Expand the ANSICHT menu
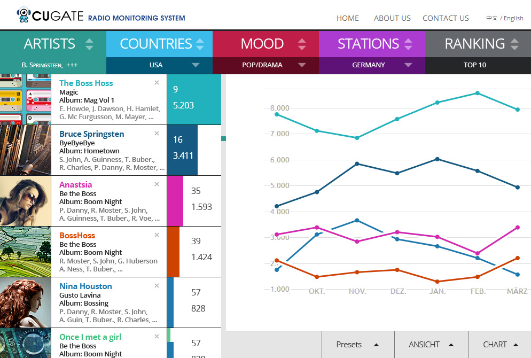Viewport: 531px width, 358px height. 431,345
